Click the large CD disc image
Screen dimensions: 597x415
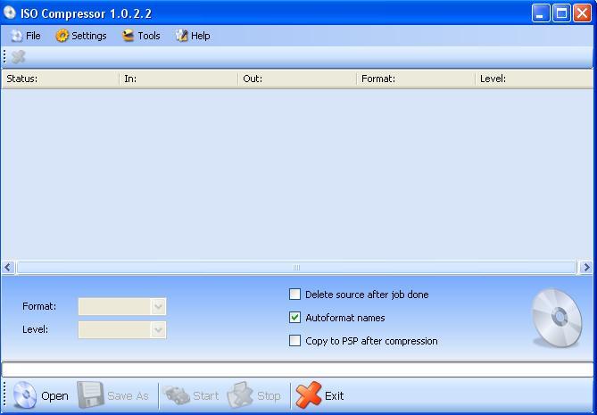point(556,318)
